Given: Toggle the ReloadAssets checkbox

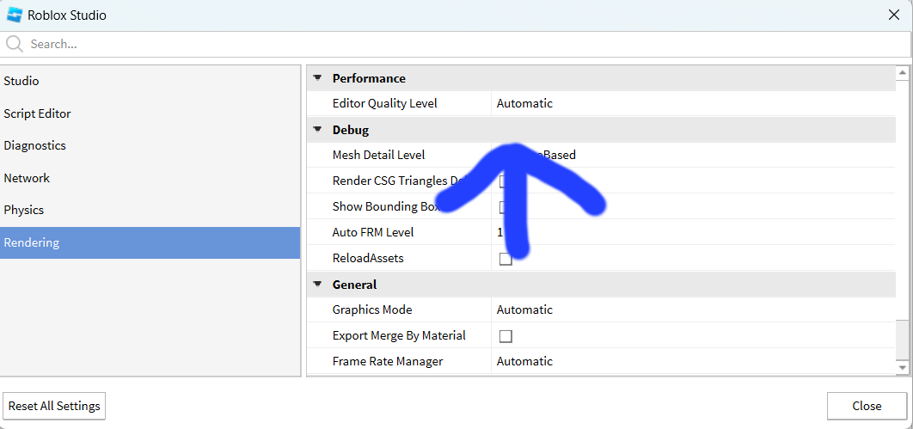Looking at the screenshot, I should 506,259.
